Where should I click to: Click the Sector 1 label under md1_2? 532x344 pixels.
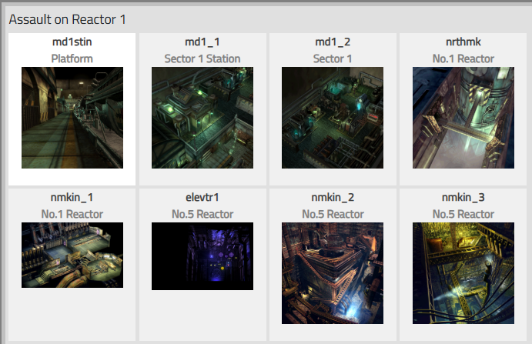click(333, 58)
